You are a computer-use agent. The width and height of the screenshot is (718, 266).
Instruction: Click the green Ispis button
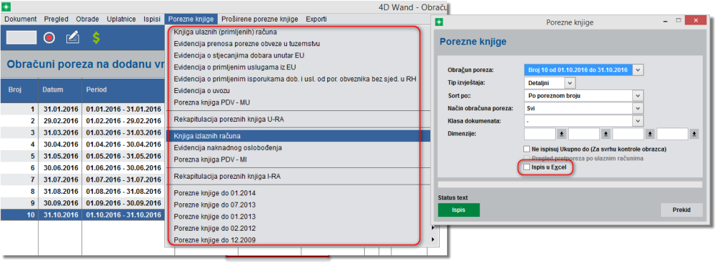pyautogui.click(x=458, y=210)
